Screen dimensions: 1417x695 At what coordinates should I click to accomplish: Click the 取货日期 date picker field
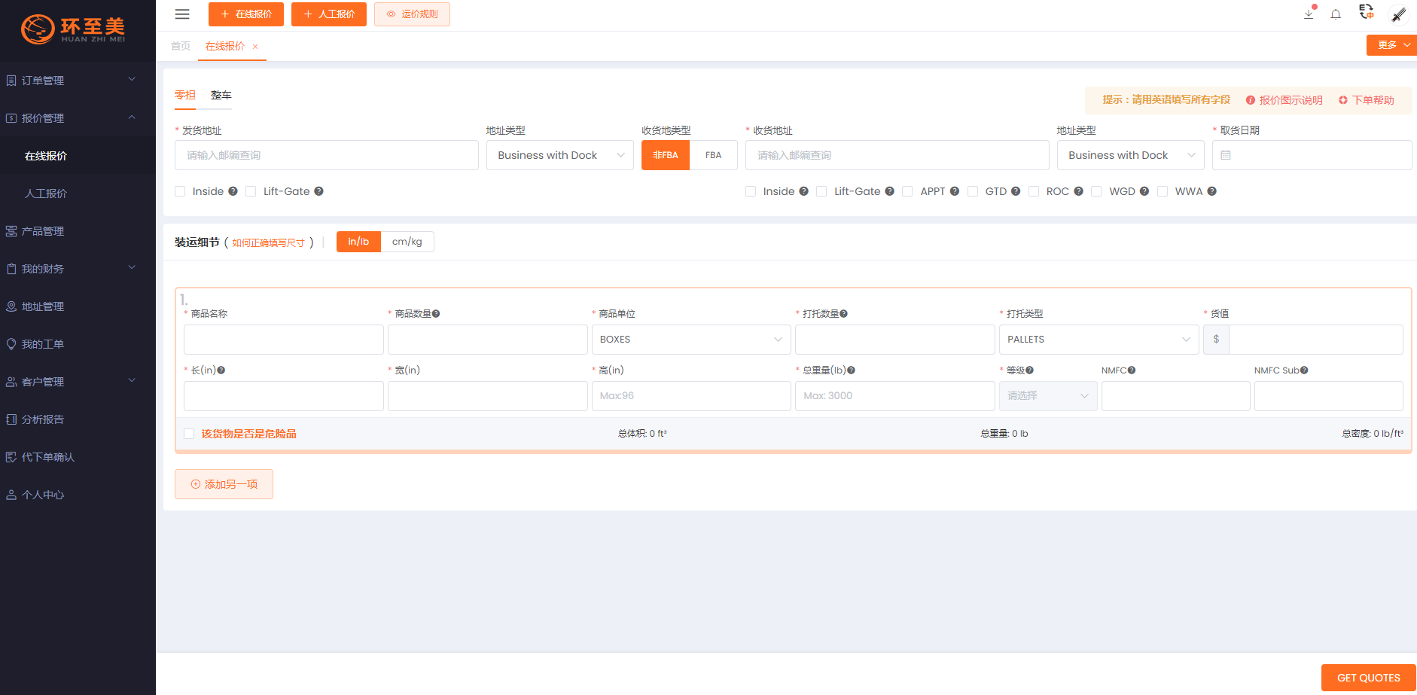tap(1312, 154)
